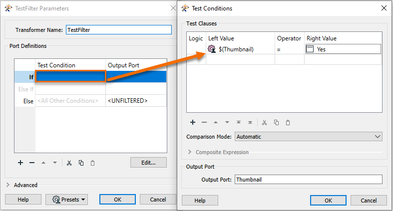Click the Logic column header
This screenshot has width=393, height=211.
coord(196,38)
